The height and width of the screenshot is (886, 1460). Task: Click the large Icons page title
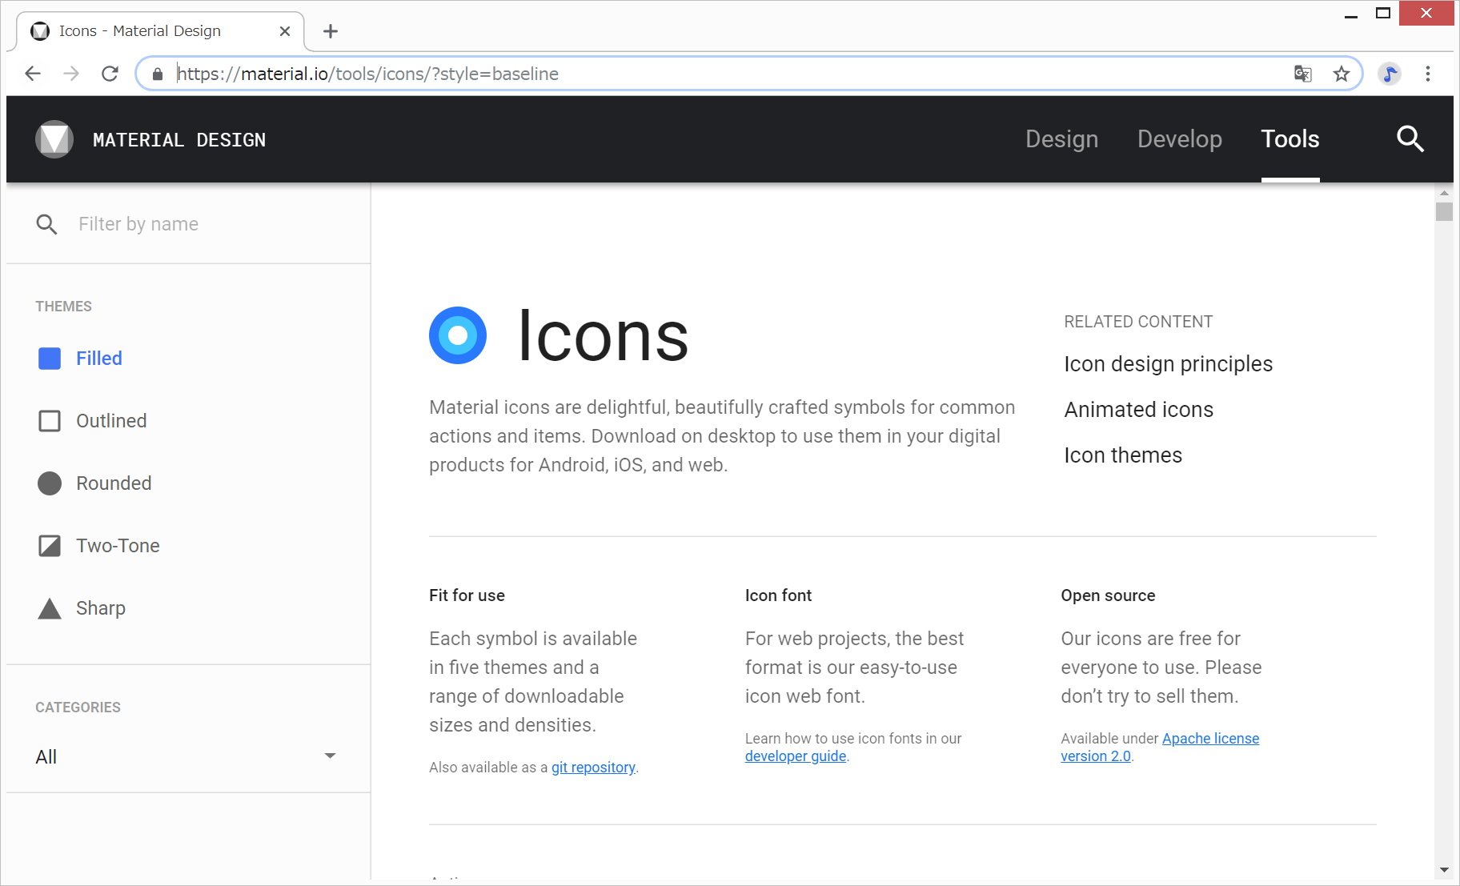point(603,335)
